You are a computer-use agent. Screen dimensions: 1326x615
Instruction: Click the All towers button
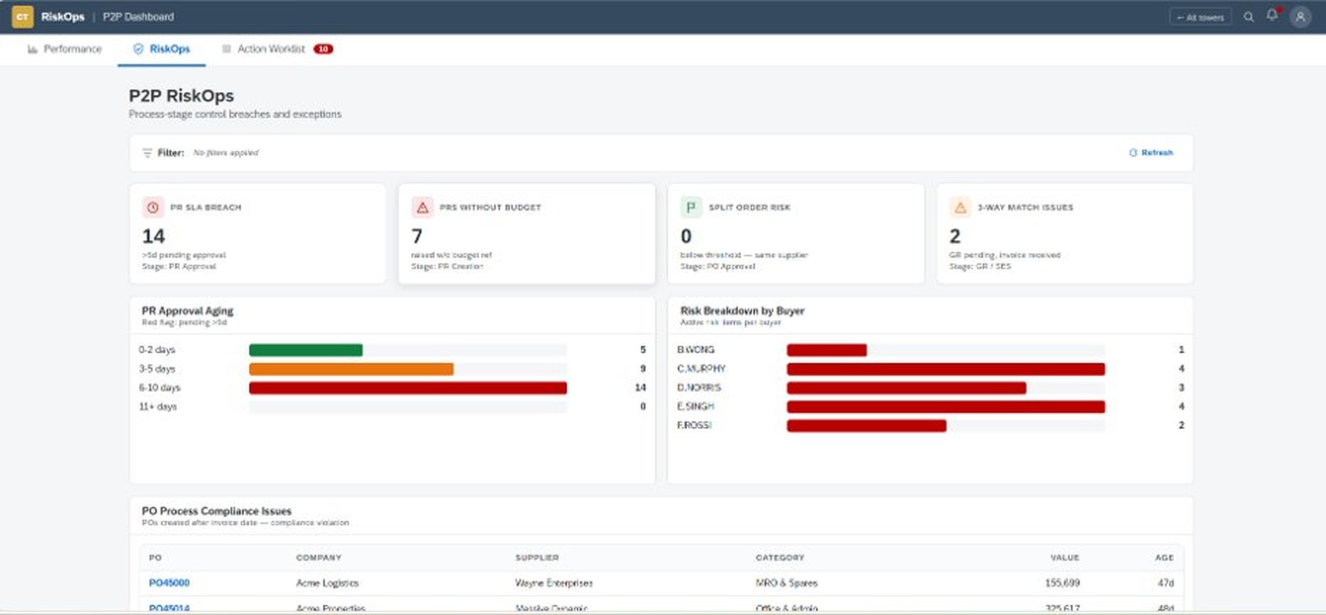point(1200,17)
